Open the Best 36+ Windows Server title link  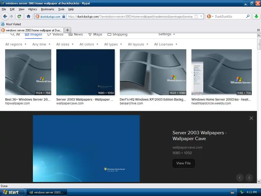pos(28,99)
